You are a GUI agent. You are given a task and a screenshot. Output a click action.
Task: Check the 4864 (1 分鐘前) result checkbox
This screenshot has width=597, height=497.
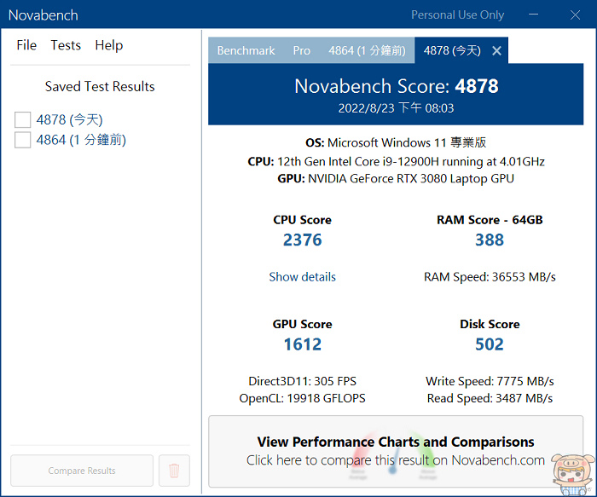point(23,140)
